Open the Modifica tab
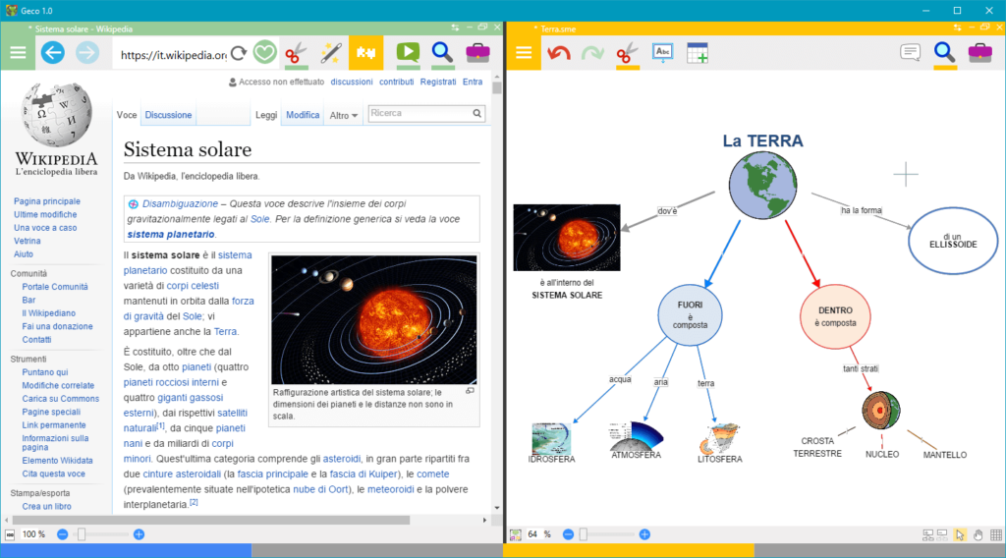Viewport: 1006px width, 558px height. 303,115
